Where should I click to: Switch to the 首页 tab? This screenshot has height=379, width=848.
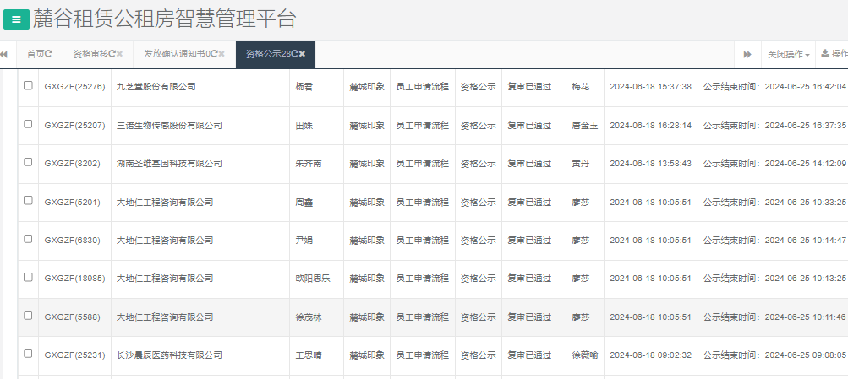pos(36,54)
